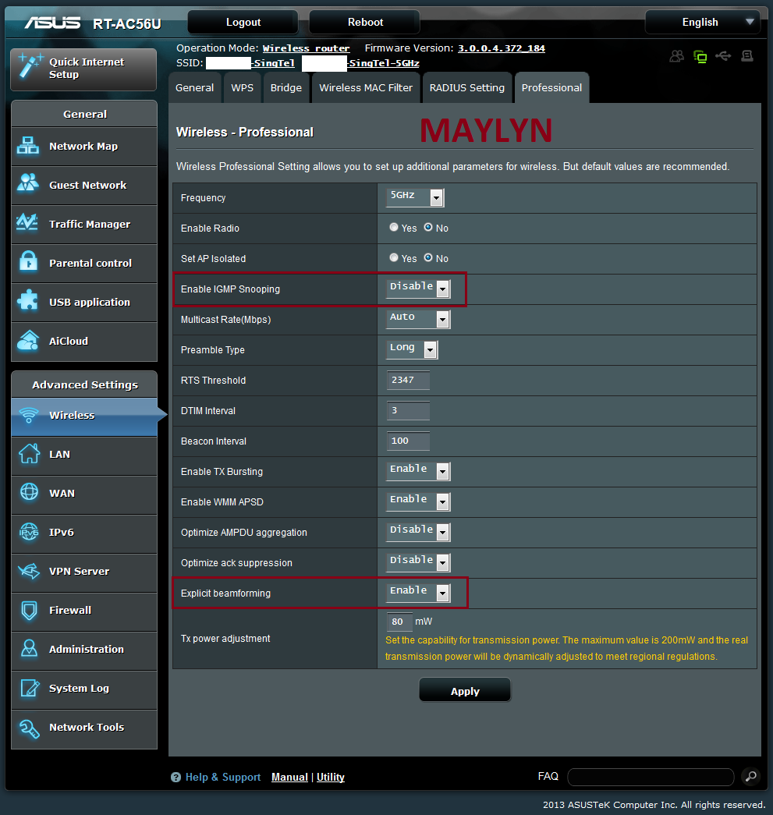Open Parental control padlock icon
This screenshot has height=815, width=773.
tap(29, 263)
